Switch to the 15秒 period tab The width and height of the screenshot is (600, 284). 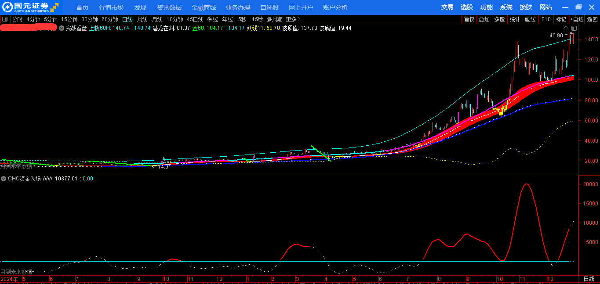pos(257,19)
